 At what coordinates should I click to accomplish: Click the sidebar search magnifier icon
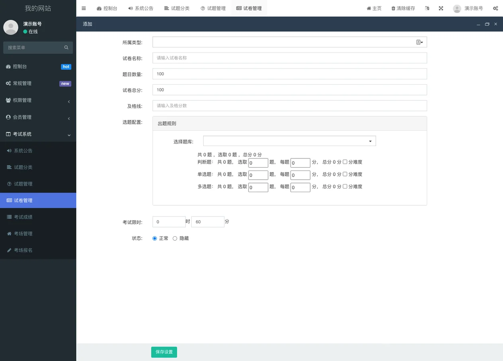click(66, 47)
